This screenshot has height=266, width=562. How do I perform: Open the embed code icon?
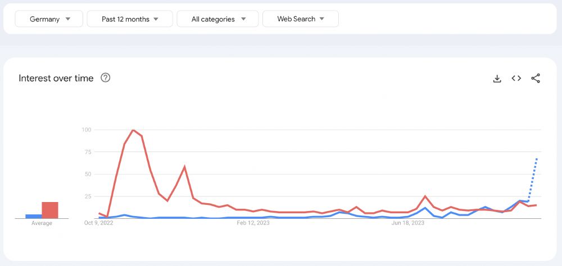[x=516, y=79]
